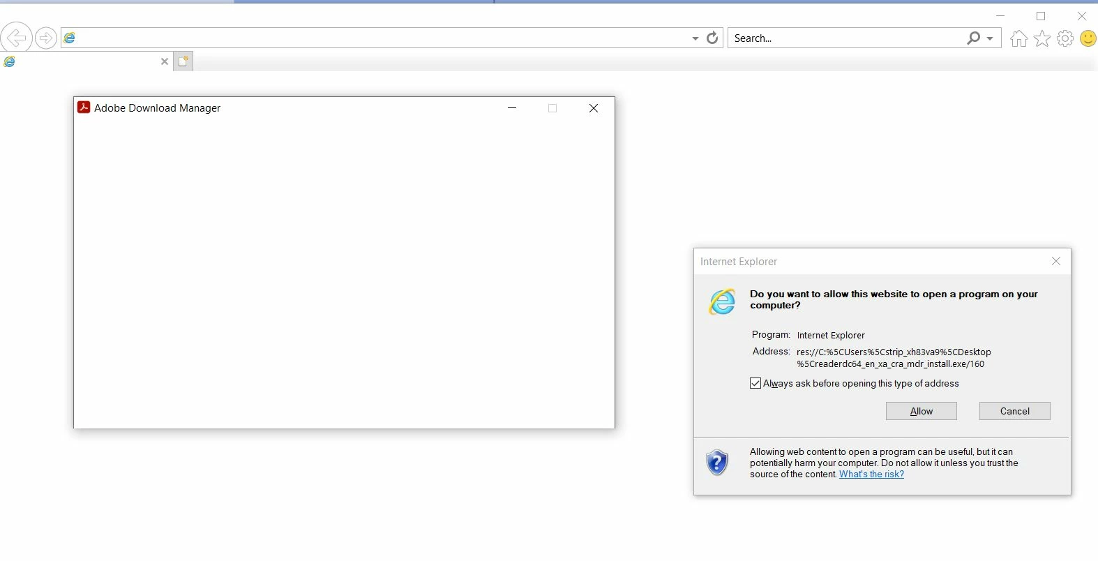Open the search provider dropdown arrow
1098x561 pixels.
(990, 38)
